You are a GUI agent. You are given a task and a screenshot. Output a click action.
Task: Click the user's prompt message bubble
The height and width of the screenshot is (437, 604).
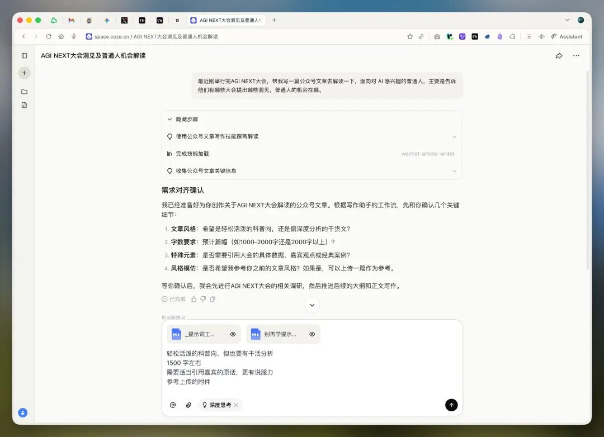pyautogui.click(x=327, y=85)
